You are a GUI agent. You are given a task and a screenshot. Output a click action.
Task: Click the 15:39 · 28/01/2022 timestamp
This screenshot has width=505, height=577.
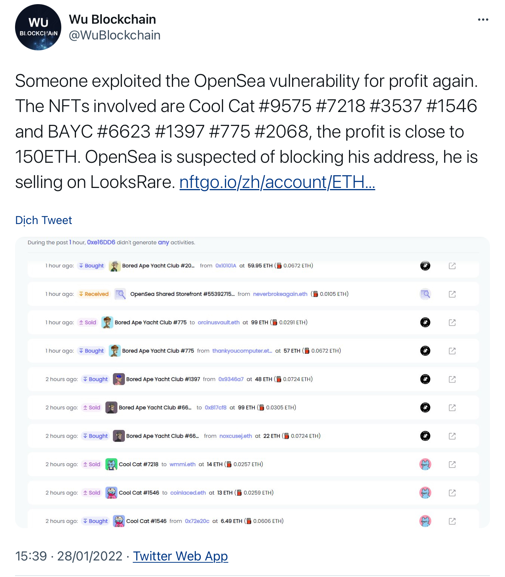(x=69, y=556)
